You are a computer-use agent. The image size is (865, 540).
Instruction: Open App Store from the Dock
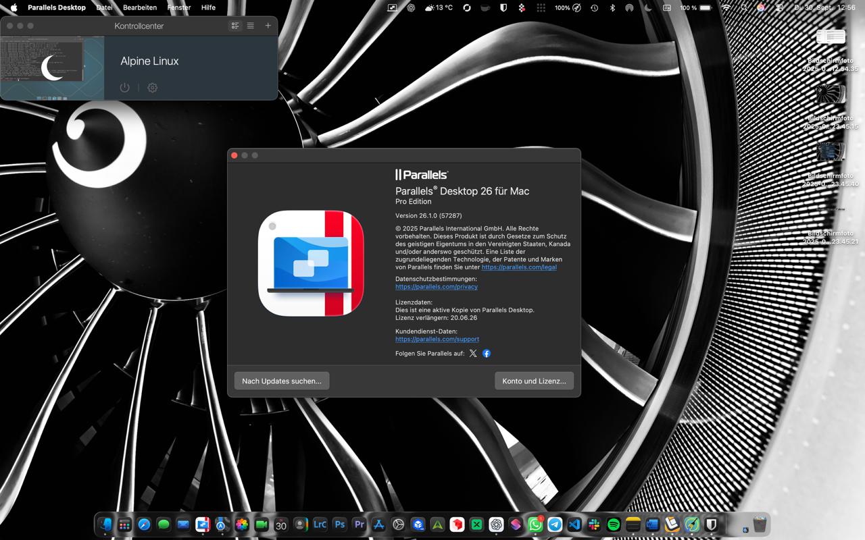click(x=379, y=524)
